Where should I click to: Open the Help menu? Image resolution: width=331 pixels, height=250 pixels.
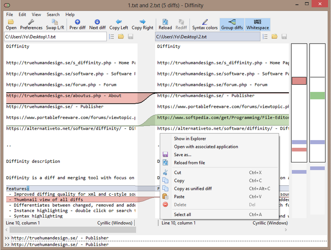tap(70, 15)
